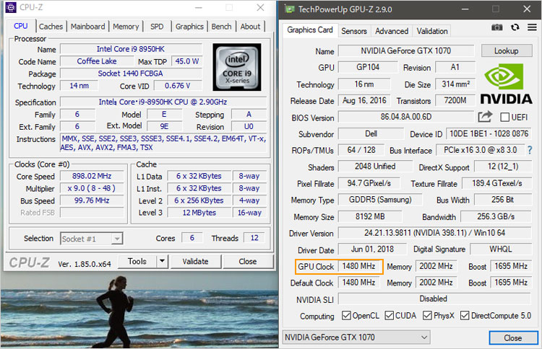The width and height of the screenshot is (542, 349).
Task: Open the Validation tab in GPU-Z
Action: (432, 31)
